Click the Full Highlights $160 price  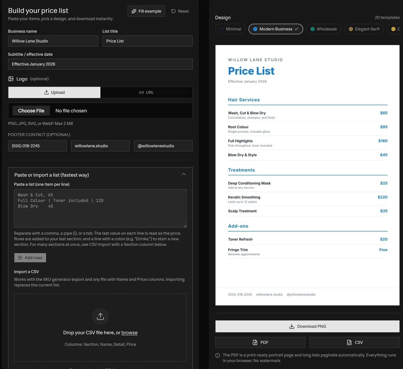coord(383,141)
